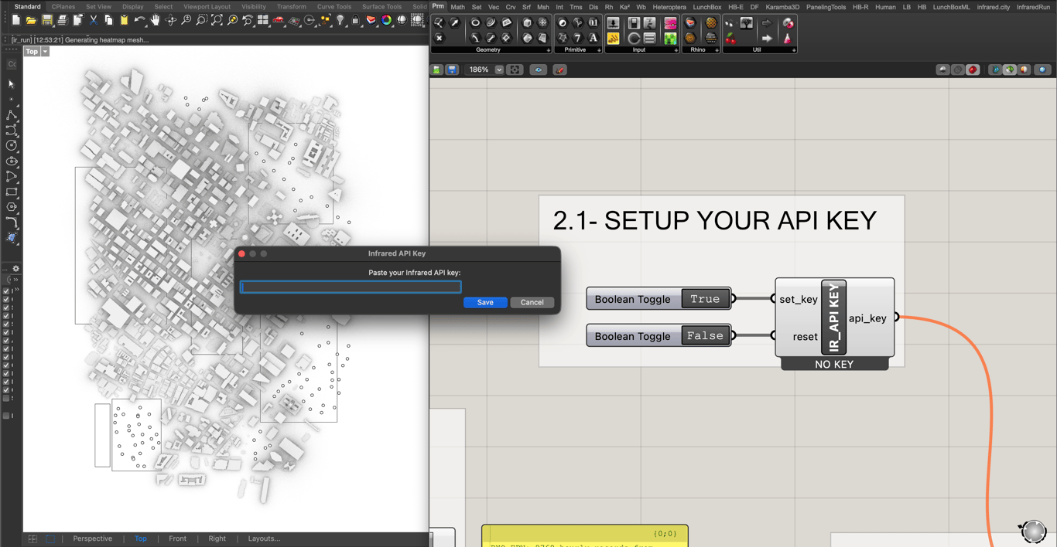Activate the Pan hand tool
Image resolution: width=1057 pixels, height=547 pixels.
[x=156, y=20]
